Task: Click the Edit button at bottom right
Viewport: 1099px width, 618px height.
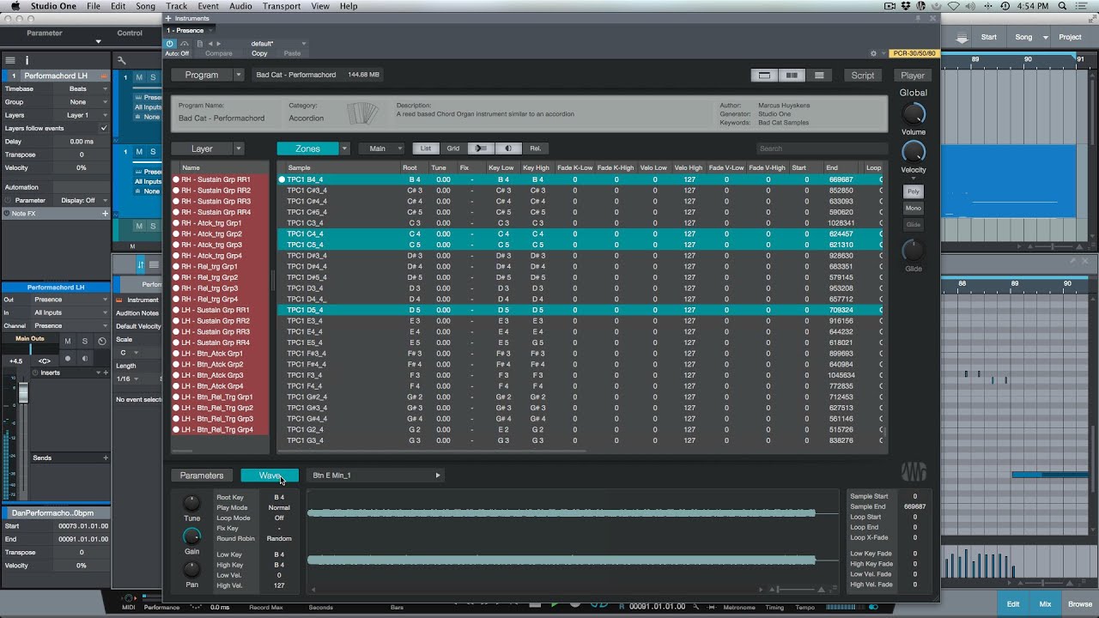Action: (1013, 604)
